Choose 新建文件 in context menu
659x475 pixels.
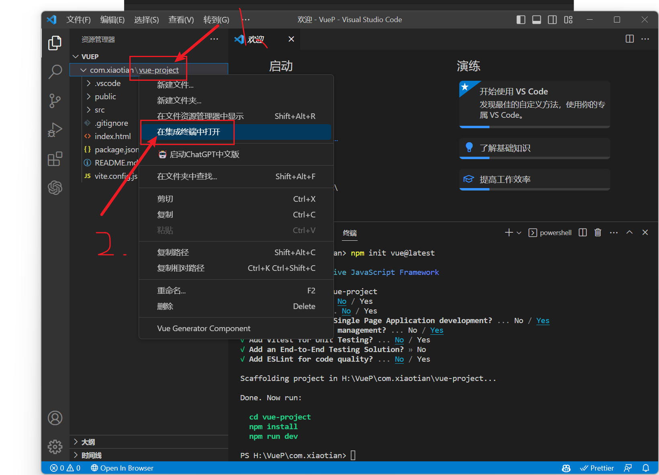click(236, 85)
